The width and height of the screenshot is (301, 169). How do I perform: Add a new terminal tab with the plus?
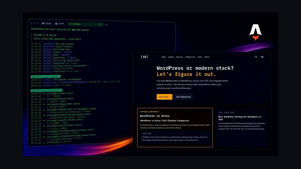107,25
